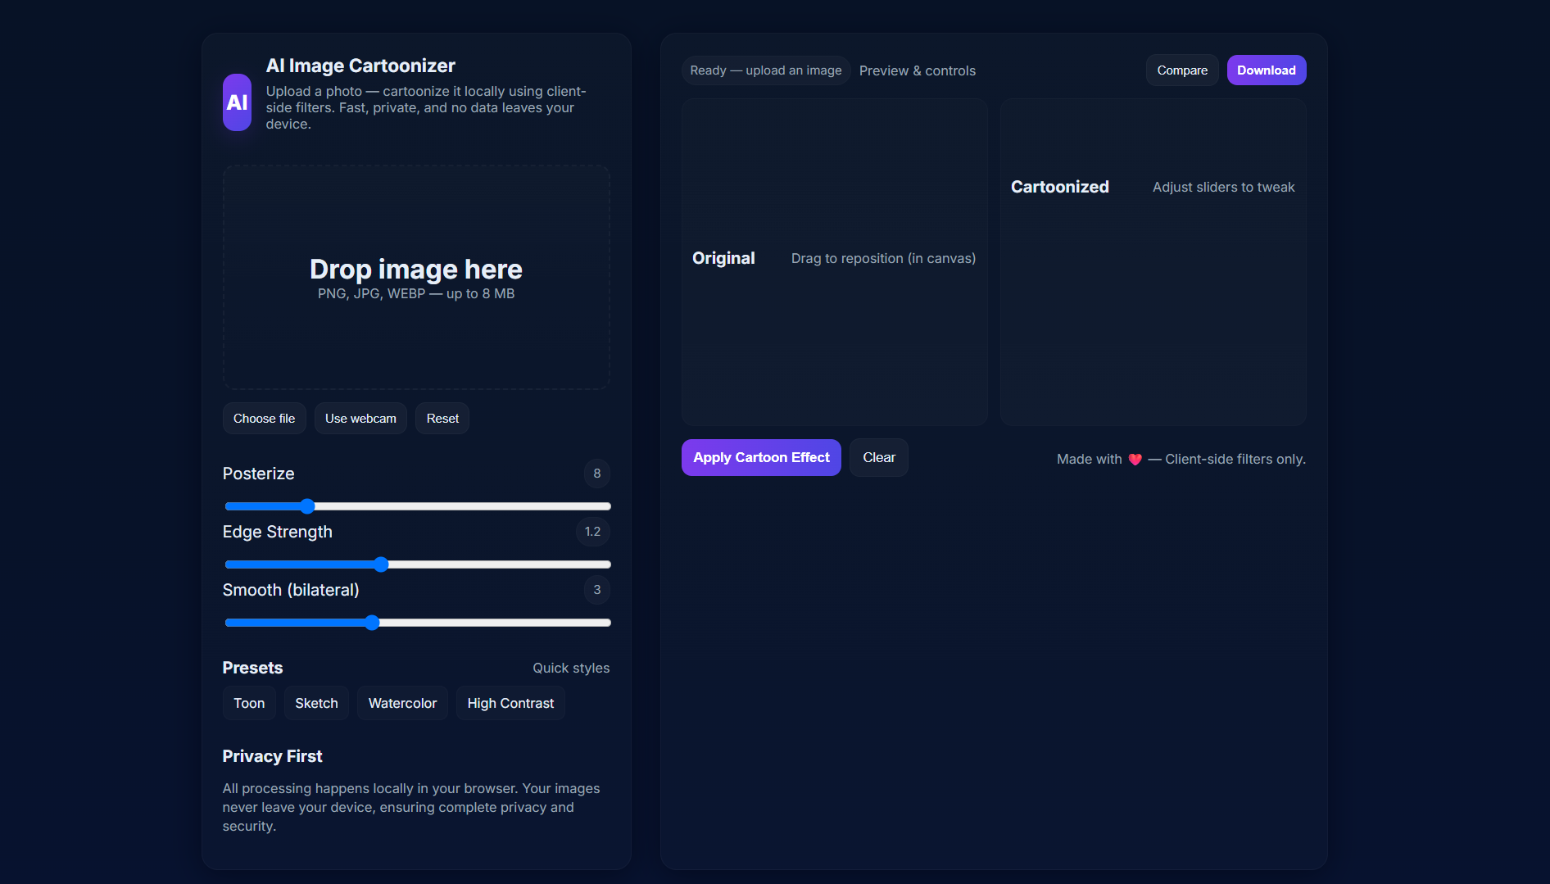This screenshot has width=1550, height=884.
Task: Click the Cartoonized canvas preview area
Action: coord(1153,311)
